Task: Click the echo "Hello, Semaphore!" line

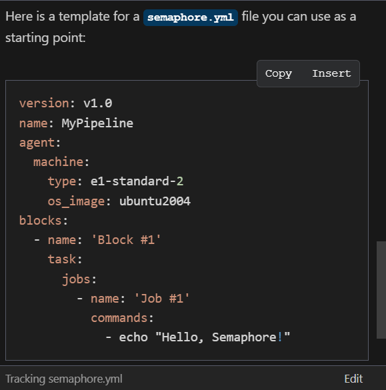Action: (198, 337)
